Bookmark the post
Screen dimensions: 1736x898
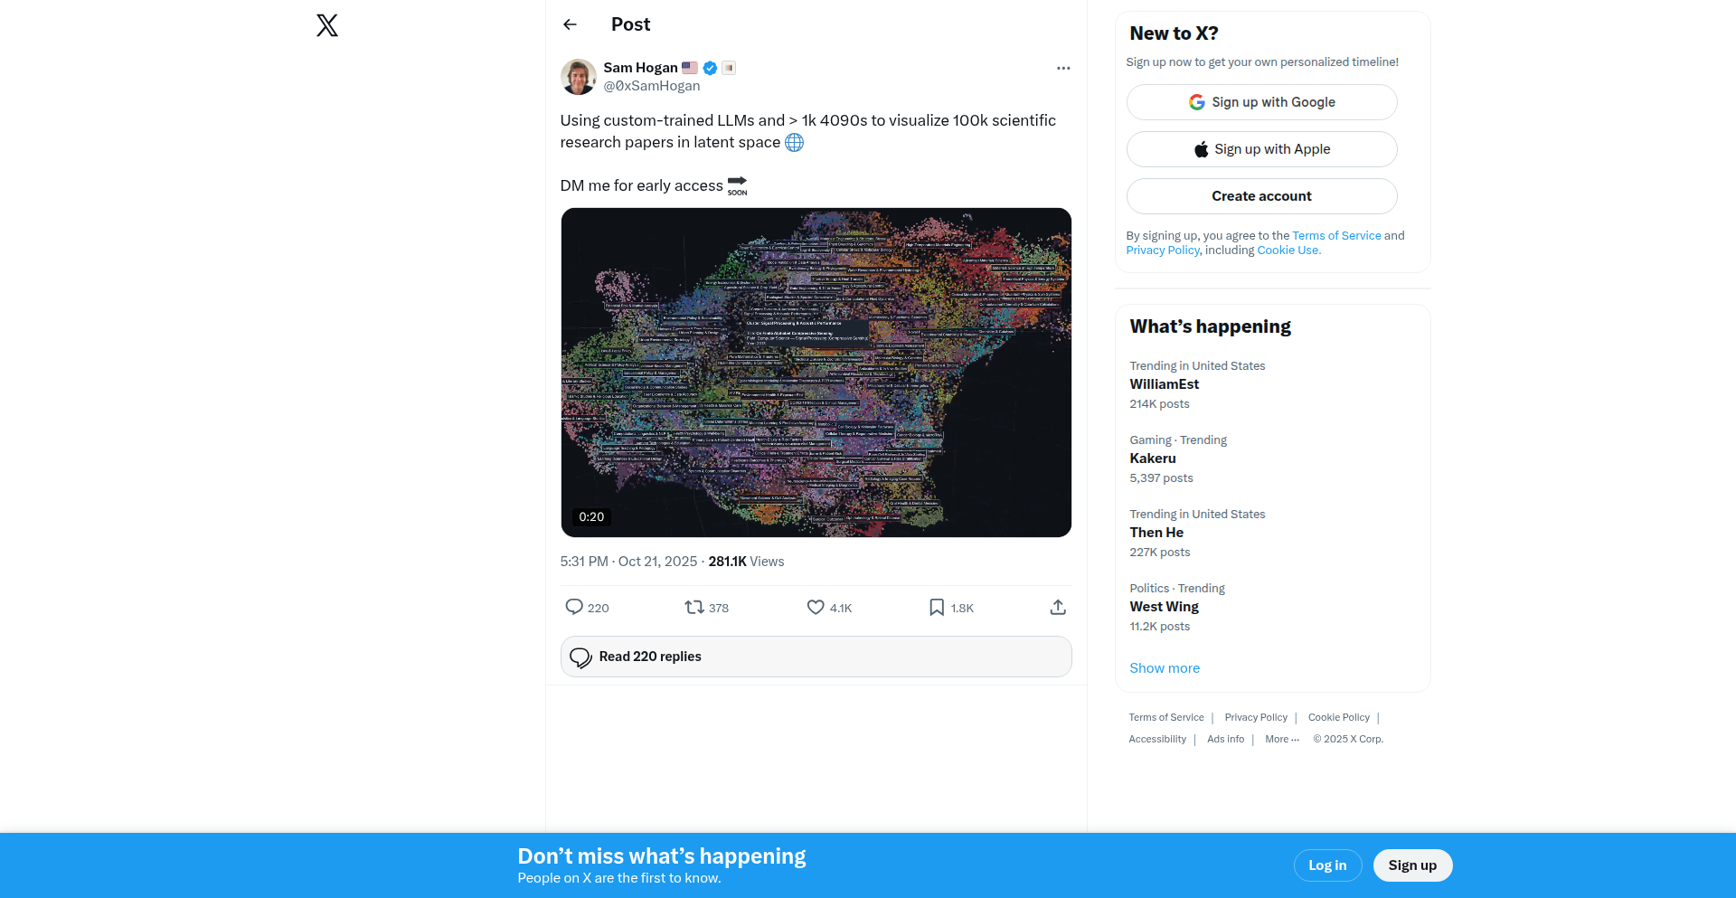tap(937, 607)
